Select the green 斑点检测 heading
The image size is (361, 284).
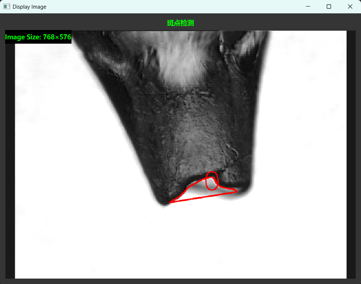coord(180,23)
